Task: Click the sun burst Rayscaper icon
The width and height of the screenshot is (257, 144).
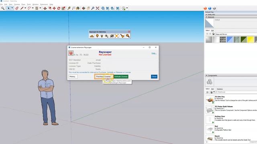Action: tap(106, 36)
